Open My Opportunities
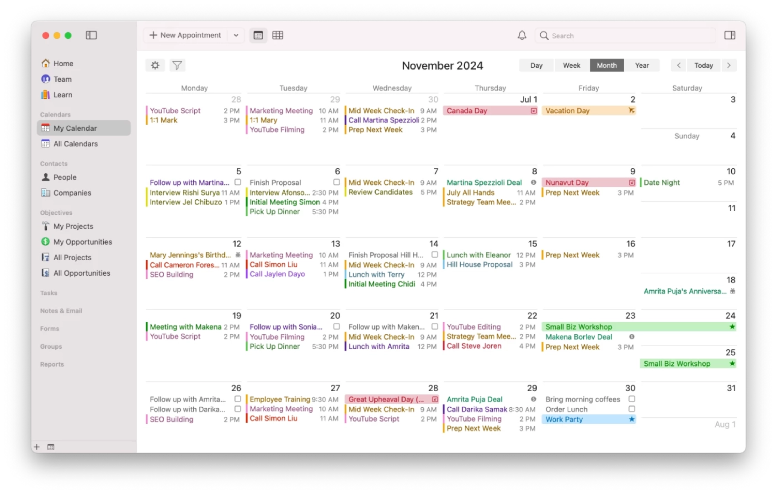The height and width of the screenshot is (490, 777). pyautogui.click(x=83, y=242)
